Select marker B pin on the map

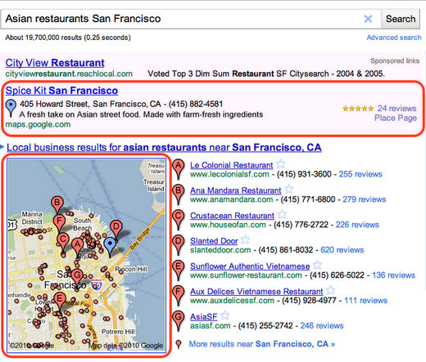point(57,205)
